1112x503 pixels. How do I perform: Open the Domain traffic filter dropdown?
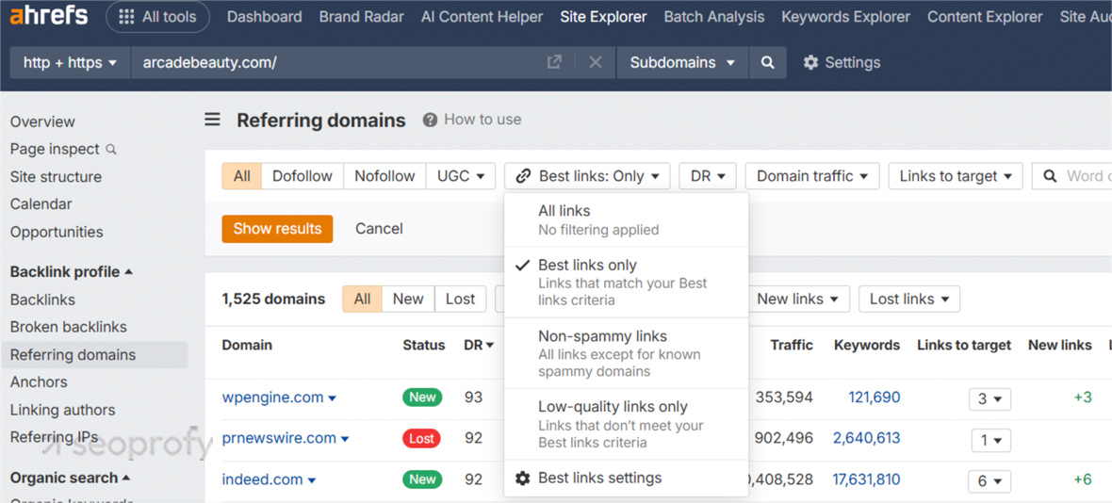pos(812,176)
